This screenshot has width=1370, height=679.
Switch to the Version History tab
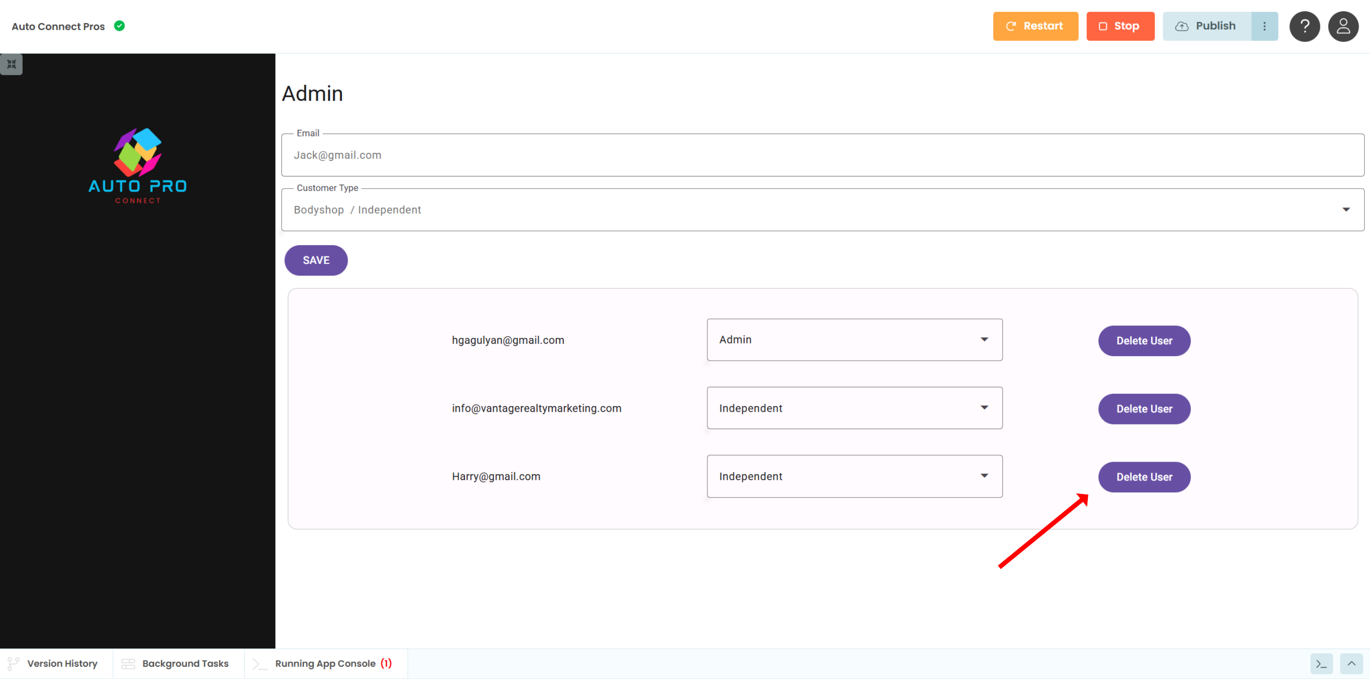coord(53,663)
